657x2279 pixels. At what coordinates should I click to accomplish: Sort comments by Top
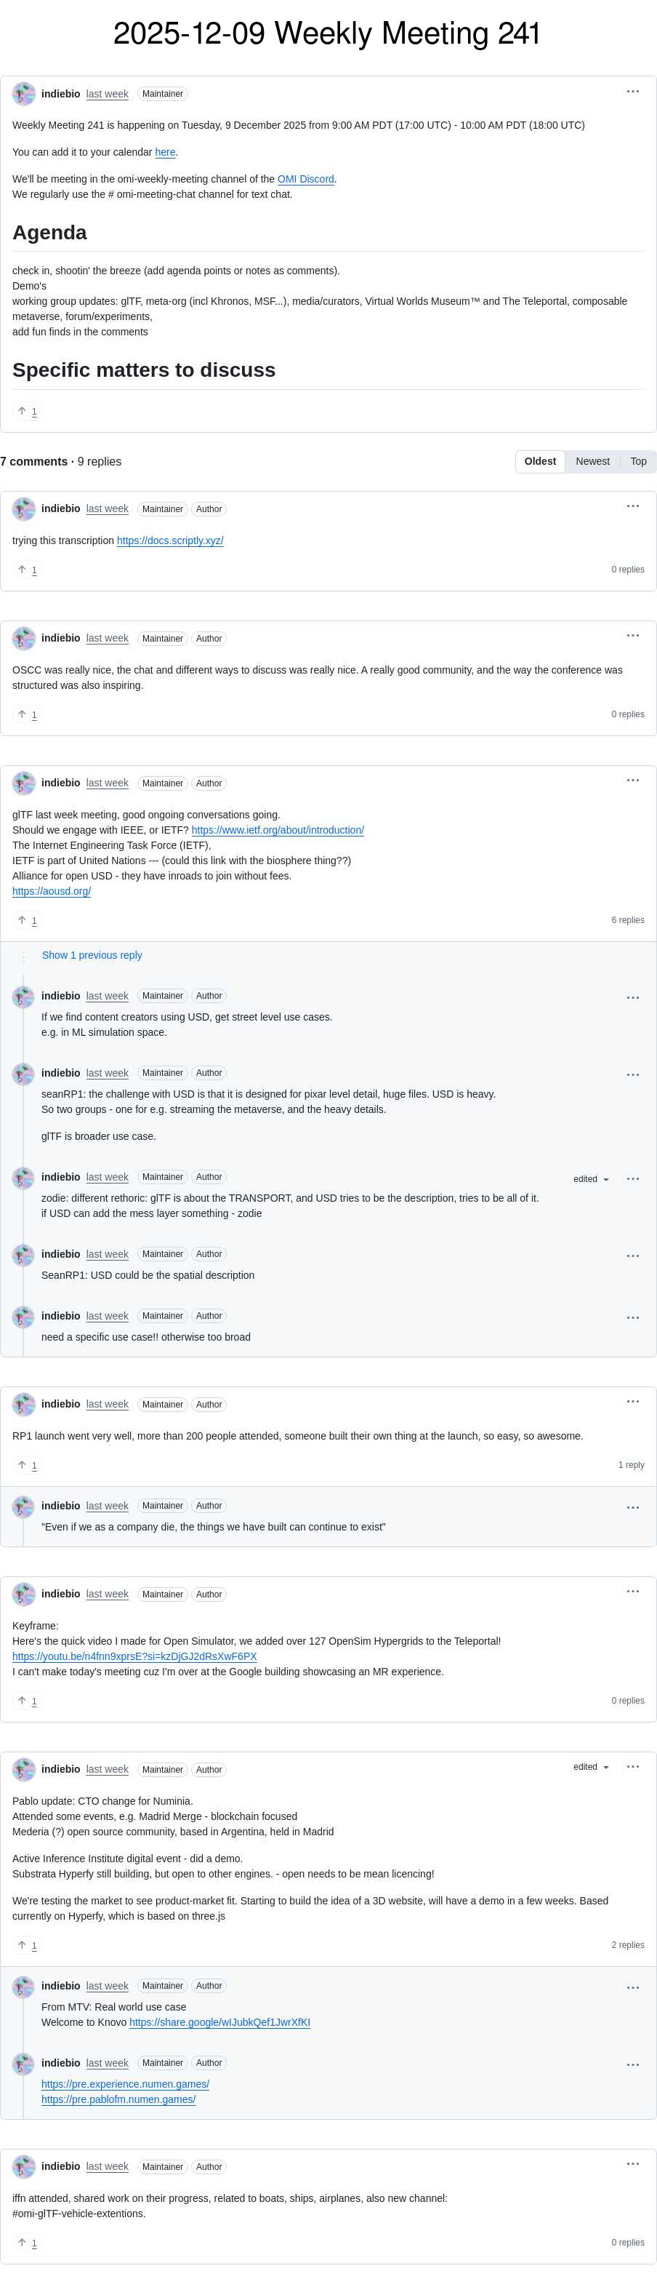point(637,462)
